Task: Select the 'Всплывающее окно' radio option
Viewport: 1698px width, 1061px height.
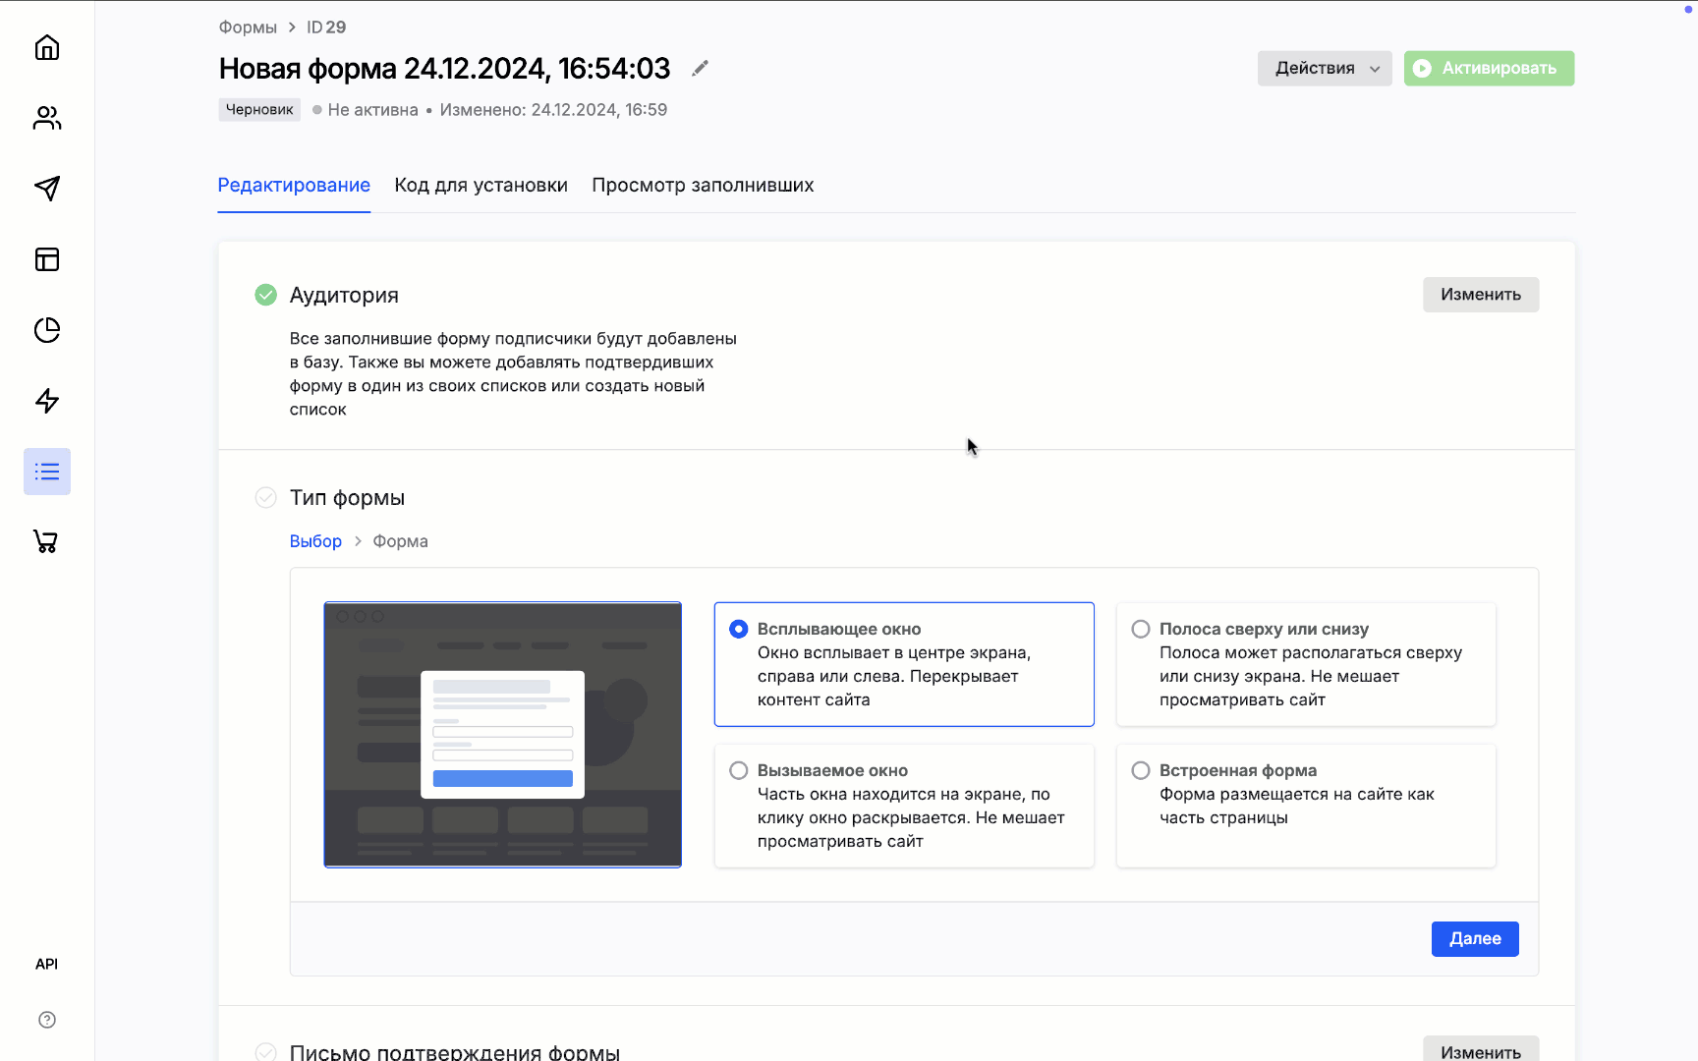Action: pos(739,629)
